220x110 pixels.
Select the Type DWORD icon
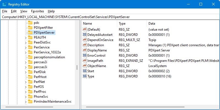(x=85, y=76)
